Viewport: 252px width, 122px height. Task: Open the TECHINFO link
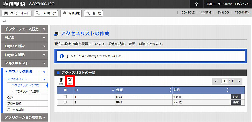point(242,12)
